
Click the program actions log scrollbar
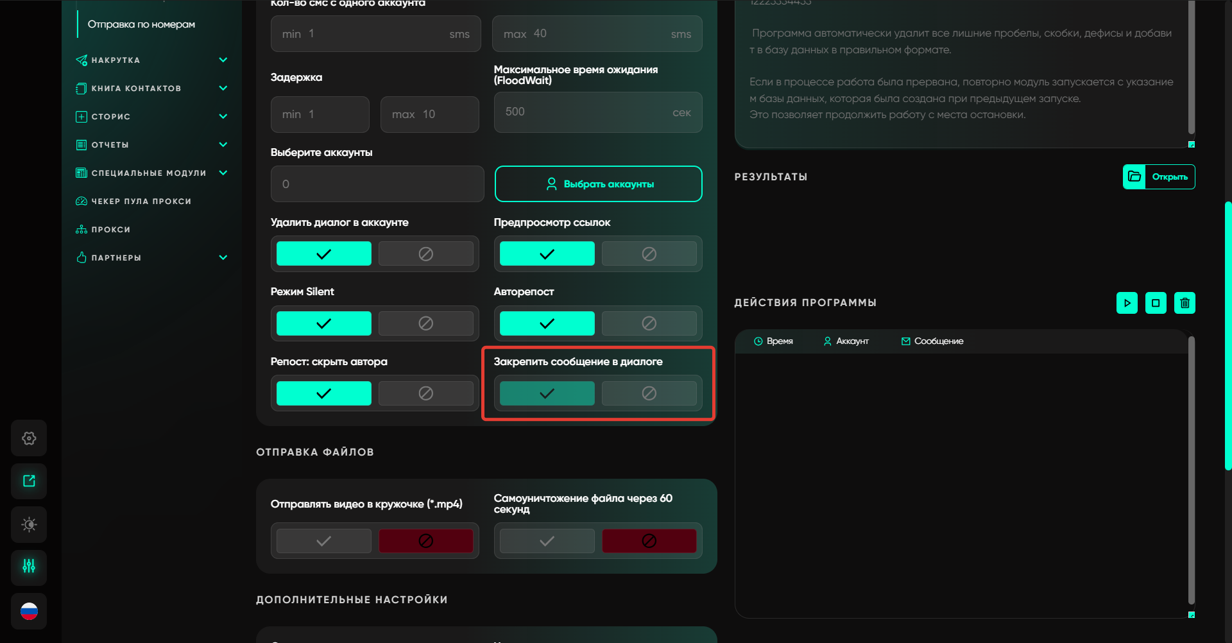[1191, 472]
